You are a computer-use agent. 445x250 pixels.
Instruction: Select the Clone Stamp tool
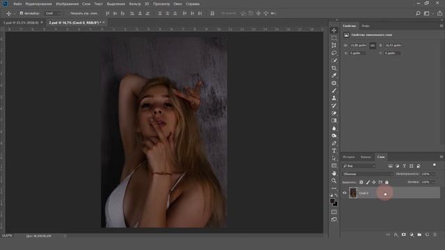point(334,98)
